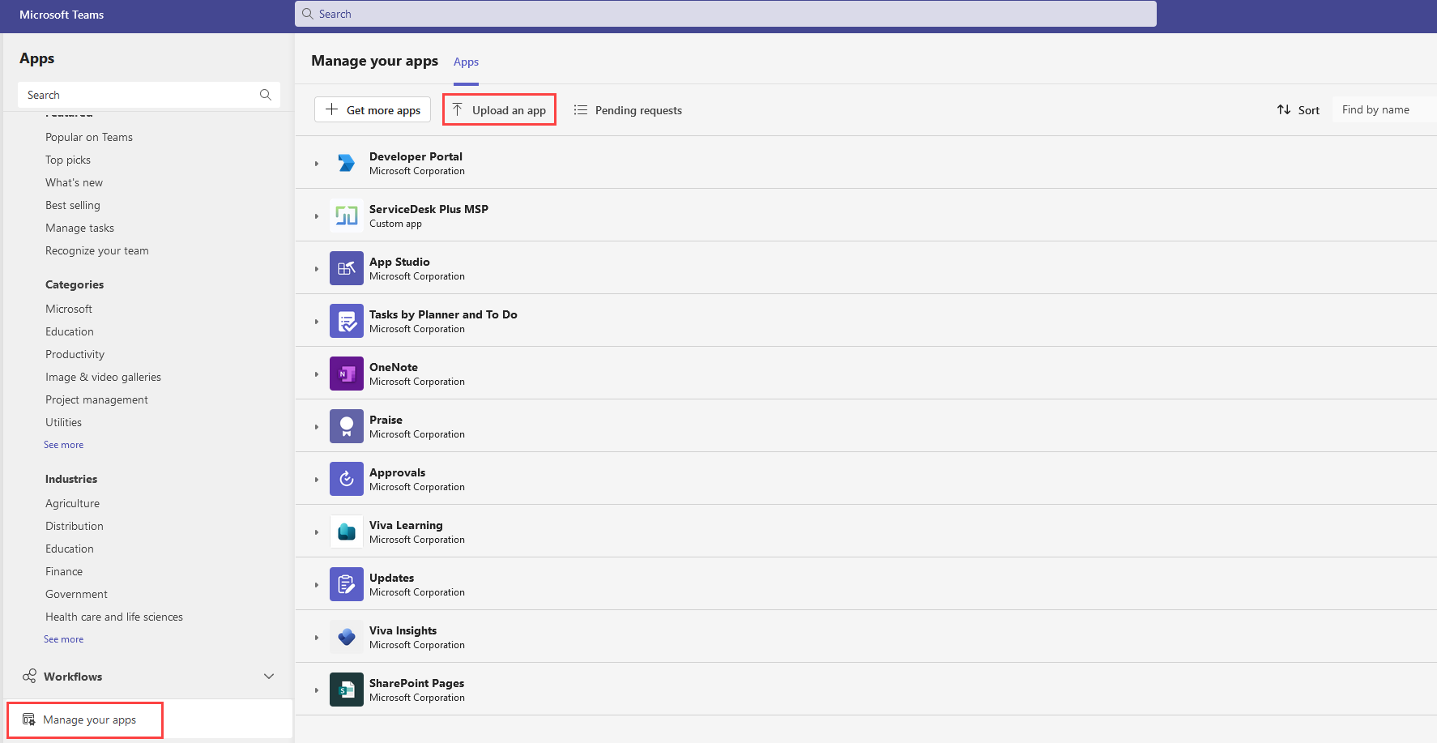1437x743 pixels.
Task: Open What's new section
Action: click(x=74, y=182)
